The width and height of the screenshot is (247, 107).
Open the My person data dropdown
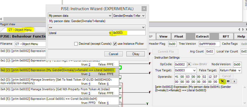coord(80,16)
